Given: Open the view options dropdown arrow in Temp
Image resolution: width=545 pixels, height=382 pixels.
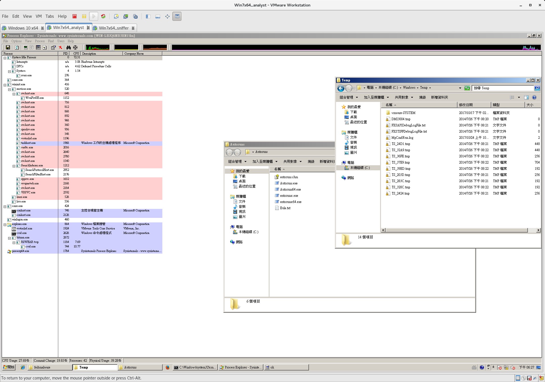Looking at the screenshot, I should pyautogui.click(x=519, y=97).
